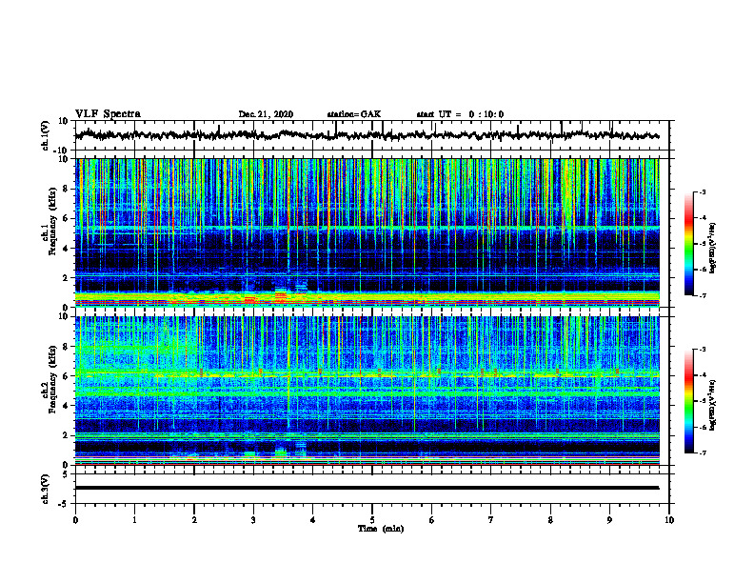Click time axis tick label "10"
Screen dimensions: 754x583
coord(669,520)
